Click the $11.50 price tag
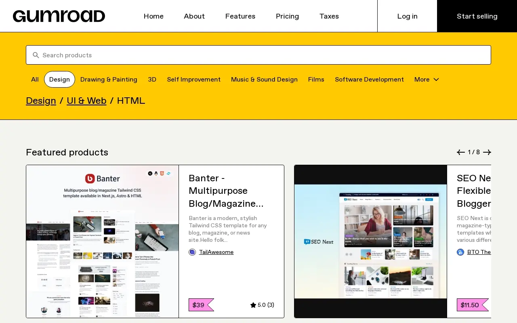The height and width of the screenshot is (323, 517). point(472,305)
